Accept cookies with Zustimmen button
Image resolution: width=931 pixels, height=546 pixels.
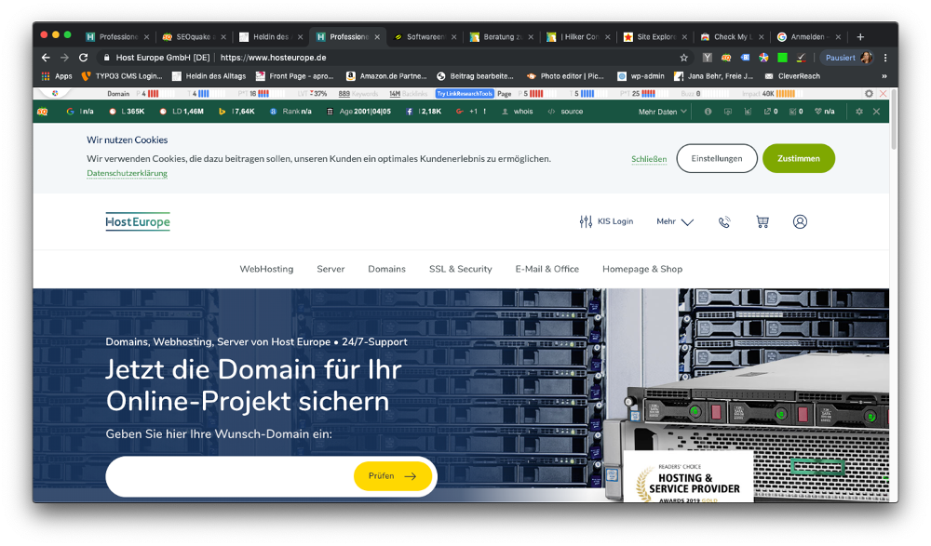tap(799, 158)
